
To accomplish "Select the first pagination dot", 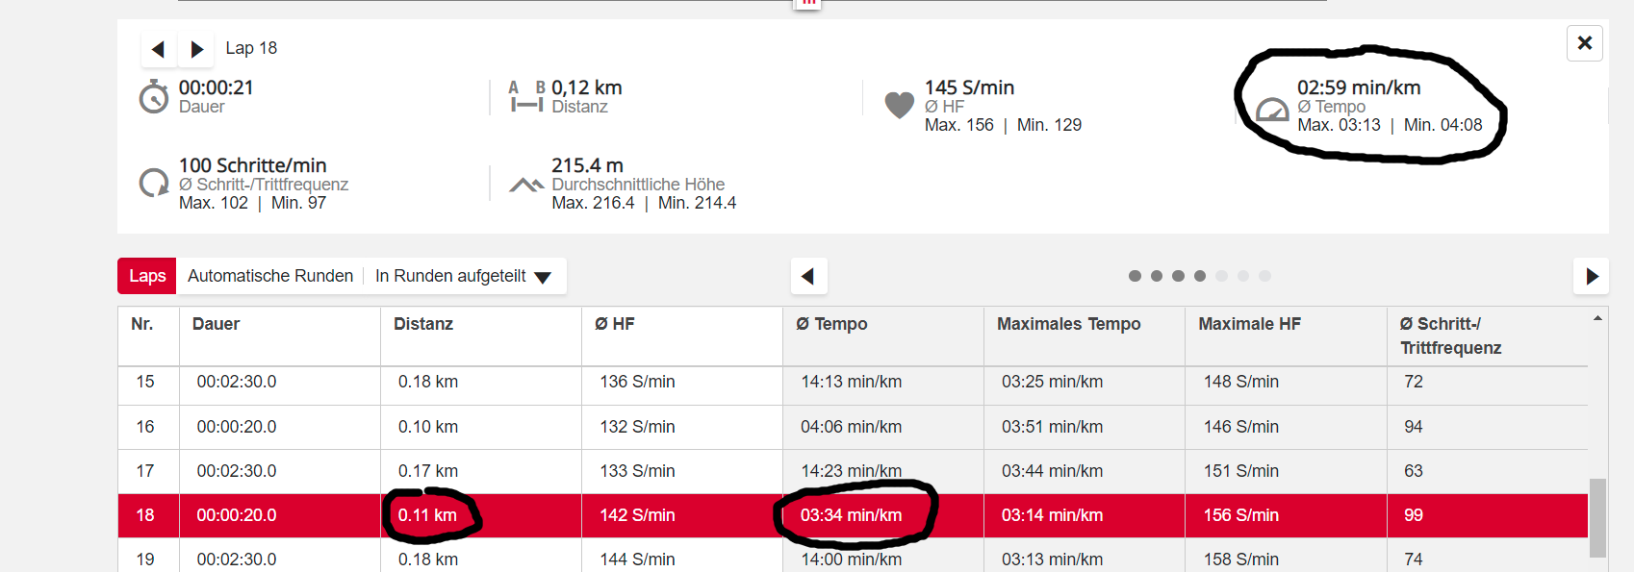I will 1135,276.
